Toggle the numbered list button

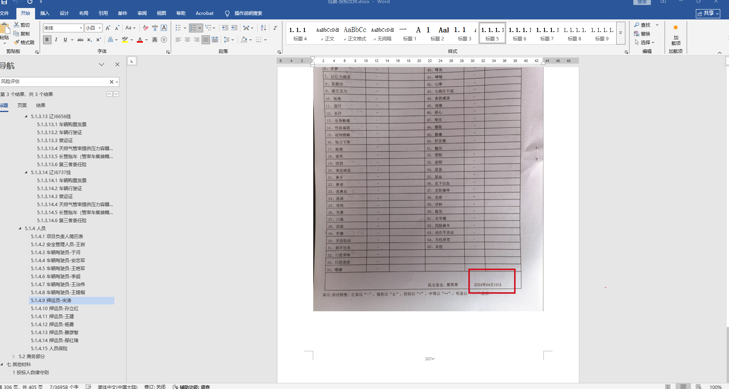point(193,28)
